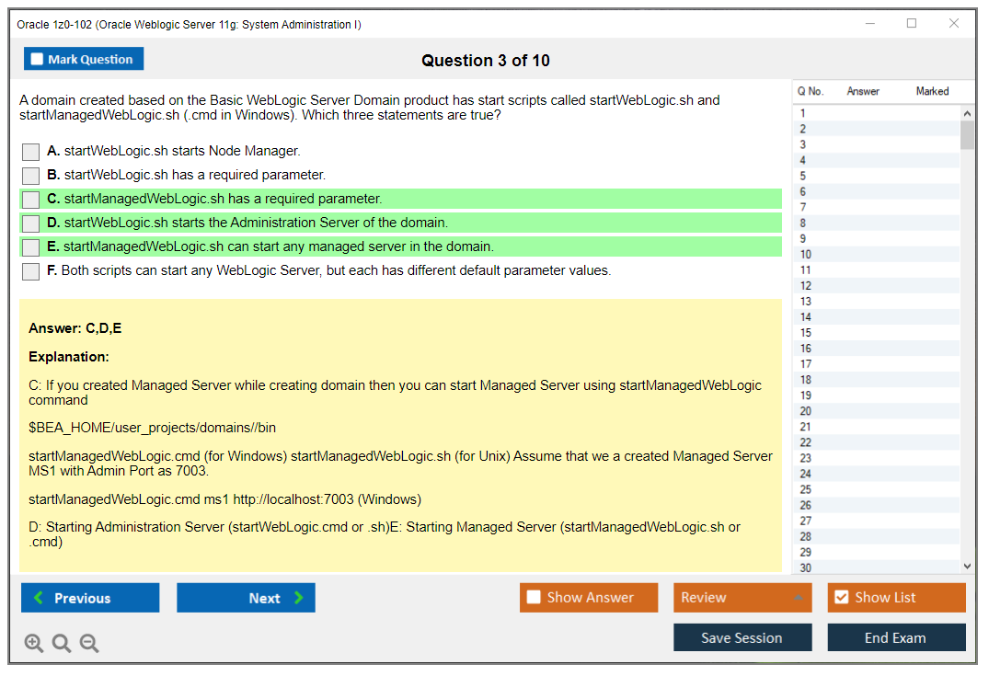
Task: Click the Answer column header
Action: tap(863, 91)
